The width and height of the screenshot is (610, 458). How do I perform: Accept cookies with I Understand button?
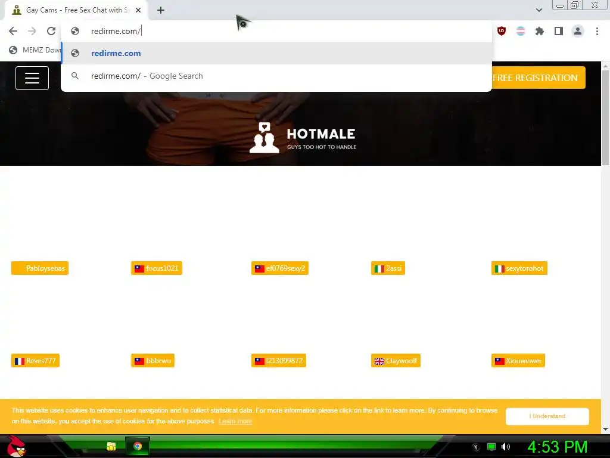click(x=547, y=416)
